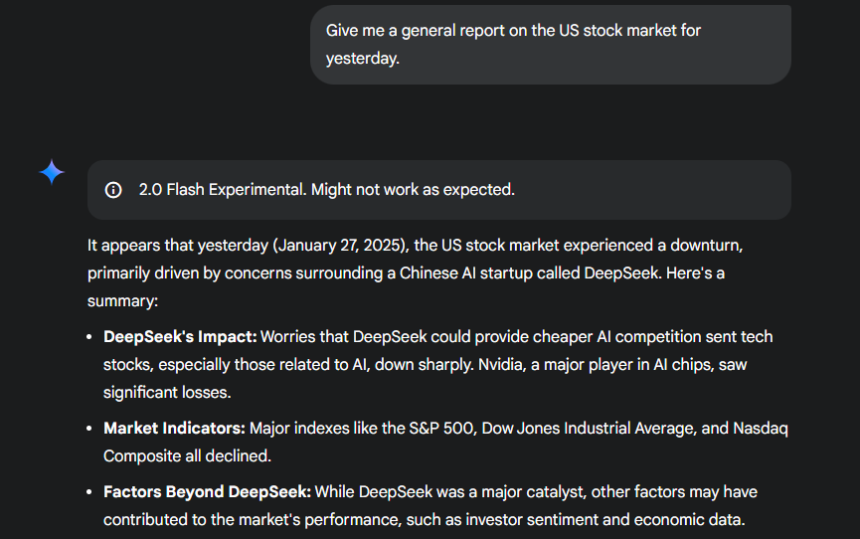Click the 'DeepSeek's Impact:' bold heading
The width and height of the screenshot is (860, 539).
[x=180, y=337]
